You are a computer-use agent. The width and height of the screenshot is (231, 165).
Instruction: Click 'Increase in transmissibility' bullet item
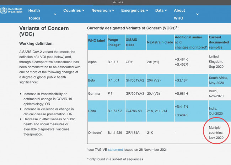[48, 99]
